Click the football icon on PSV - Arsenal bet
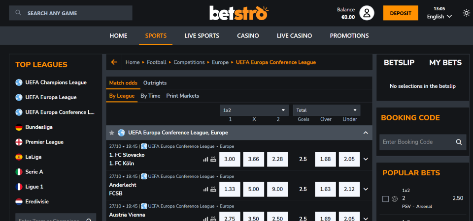473x221 pixels. [x=395, y=199]
